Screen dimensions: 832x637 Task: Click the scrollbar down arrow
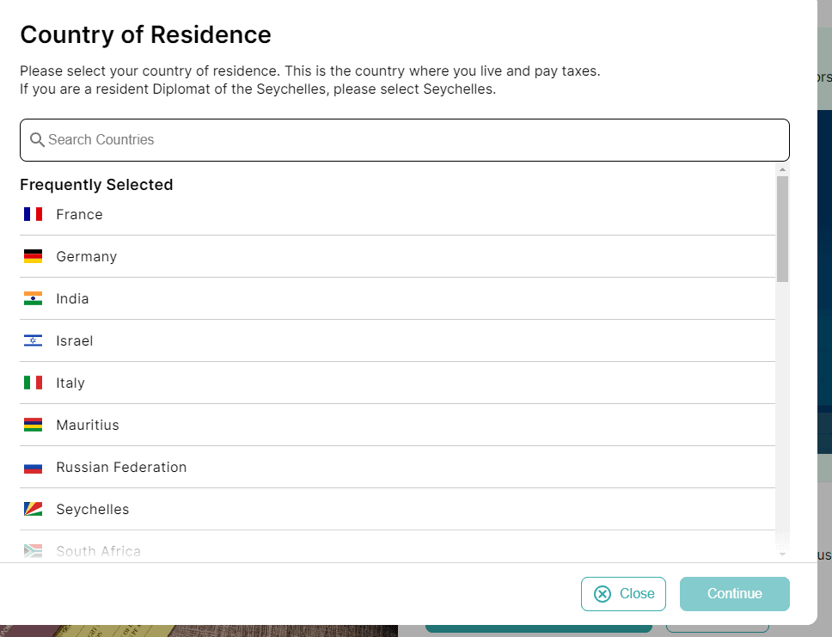click(x=782, y=554)
